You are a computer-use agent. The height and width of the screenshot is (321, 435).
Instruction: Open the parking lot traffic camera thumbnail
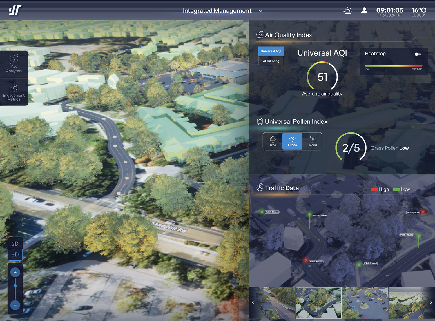(x=365, y=303)
